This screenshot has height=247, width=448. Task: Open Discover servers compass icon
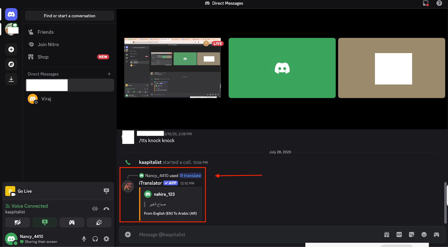11,64
